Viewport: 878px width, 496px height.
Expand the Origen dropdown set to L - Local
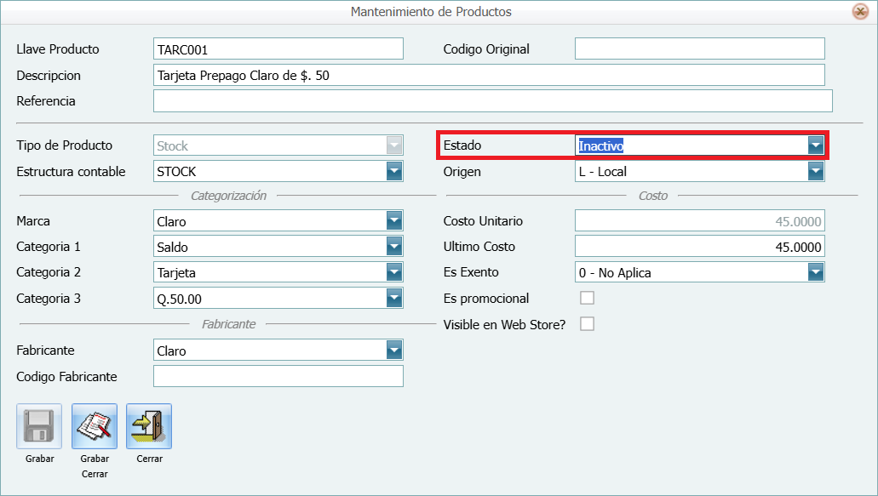pyautogui.click(x=815, y=171)
